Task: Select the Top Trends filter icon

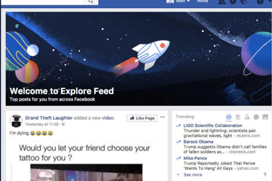Action: click(229, 117)
